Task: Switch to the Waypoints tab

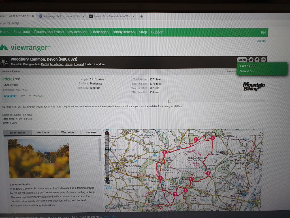Action: [x=68, y=133]
